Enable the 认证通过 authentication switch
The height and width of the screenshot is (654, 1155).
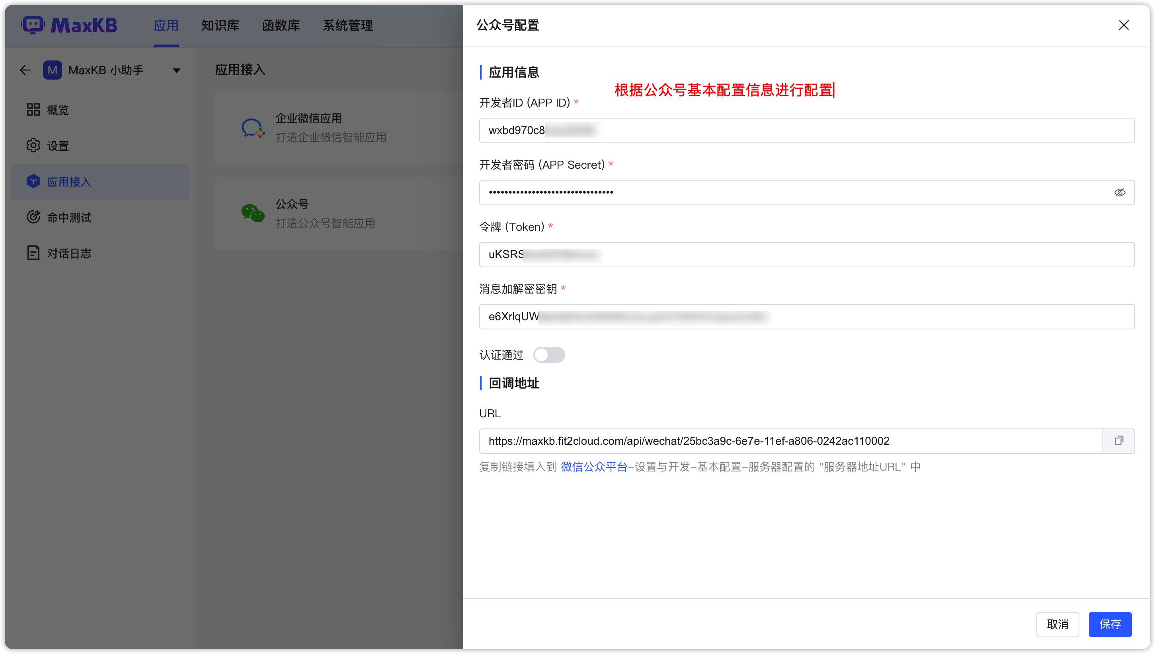click(x=549, y=355)
